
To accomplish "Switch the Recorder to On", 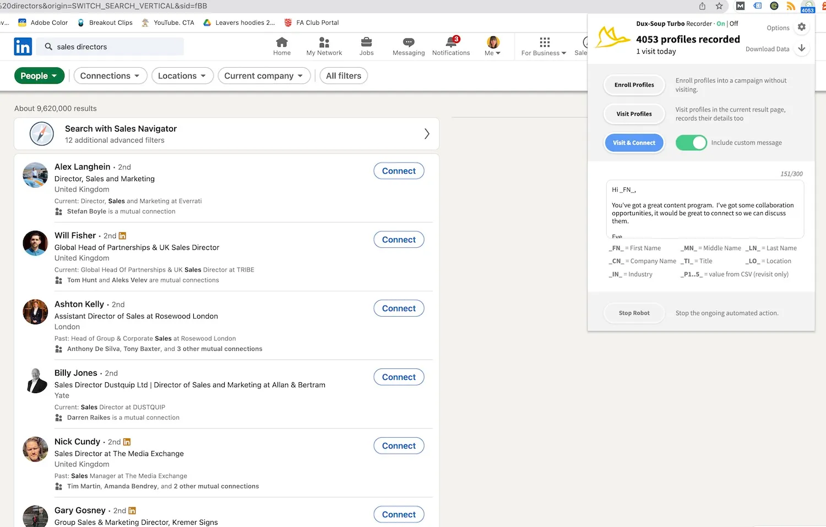I will (720, 24).
